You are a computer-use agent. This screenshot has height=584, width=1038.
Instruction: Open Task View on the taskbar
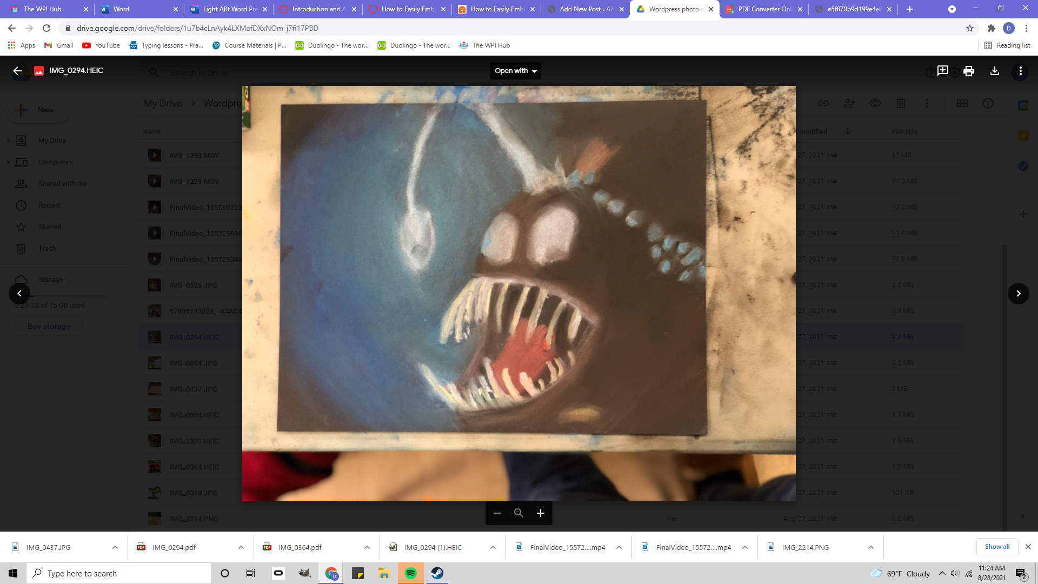coord(251,573)
